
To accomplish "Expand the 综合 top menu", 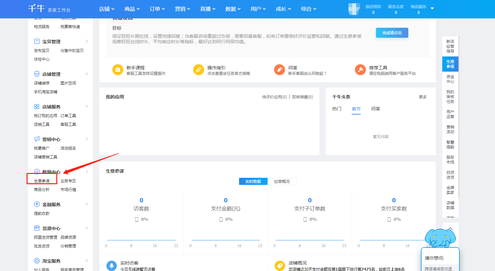I will click(x=309, y=9).
